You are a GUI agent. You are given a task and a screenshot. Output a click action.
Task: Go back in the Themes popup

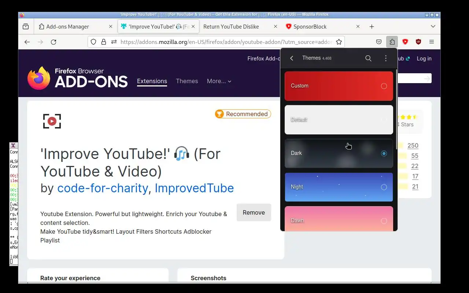click(292, 58)
